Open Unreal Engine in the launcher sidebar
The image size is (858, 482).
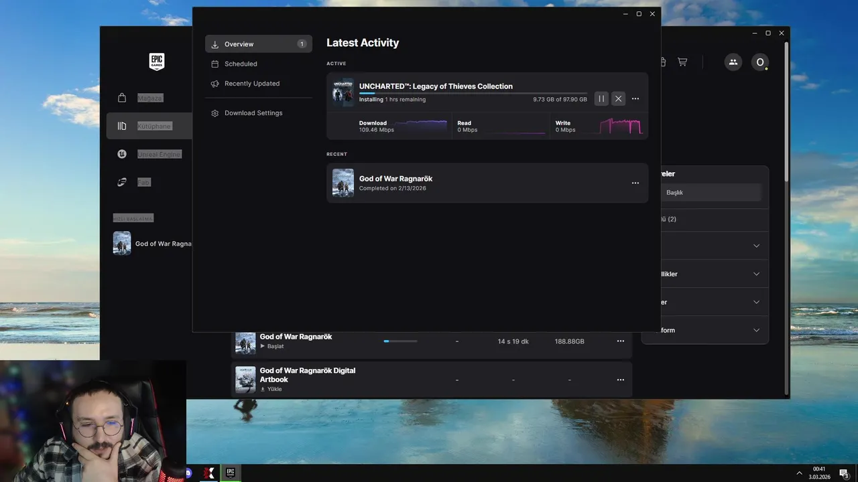point(149,154)
